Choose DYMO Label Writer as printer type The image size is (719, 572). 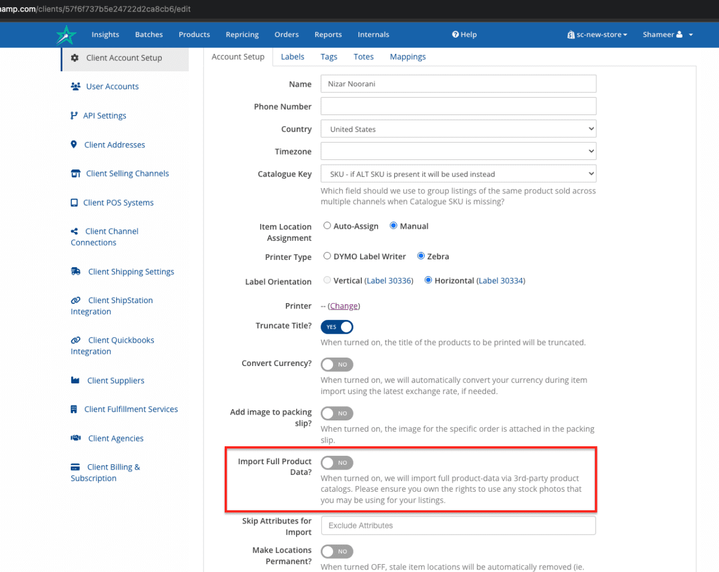pyautogui.click(x=327, y=255)
